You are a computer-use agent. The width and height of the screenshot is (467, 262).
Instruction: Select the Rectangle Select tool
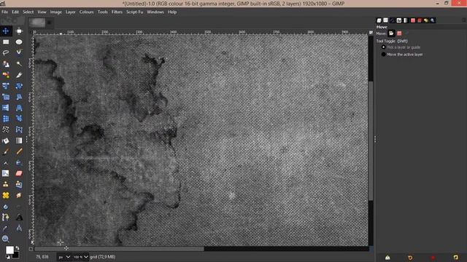pyautogui.click(x=6, y=42)
